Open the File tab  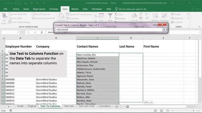point(5,9)
